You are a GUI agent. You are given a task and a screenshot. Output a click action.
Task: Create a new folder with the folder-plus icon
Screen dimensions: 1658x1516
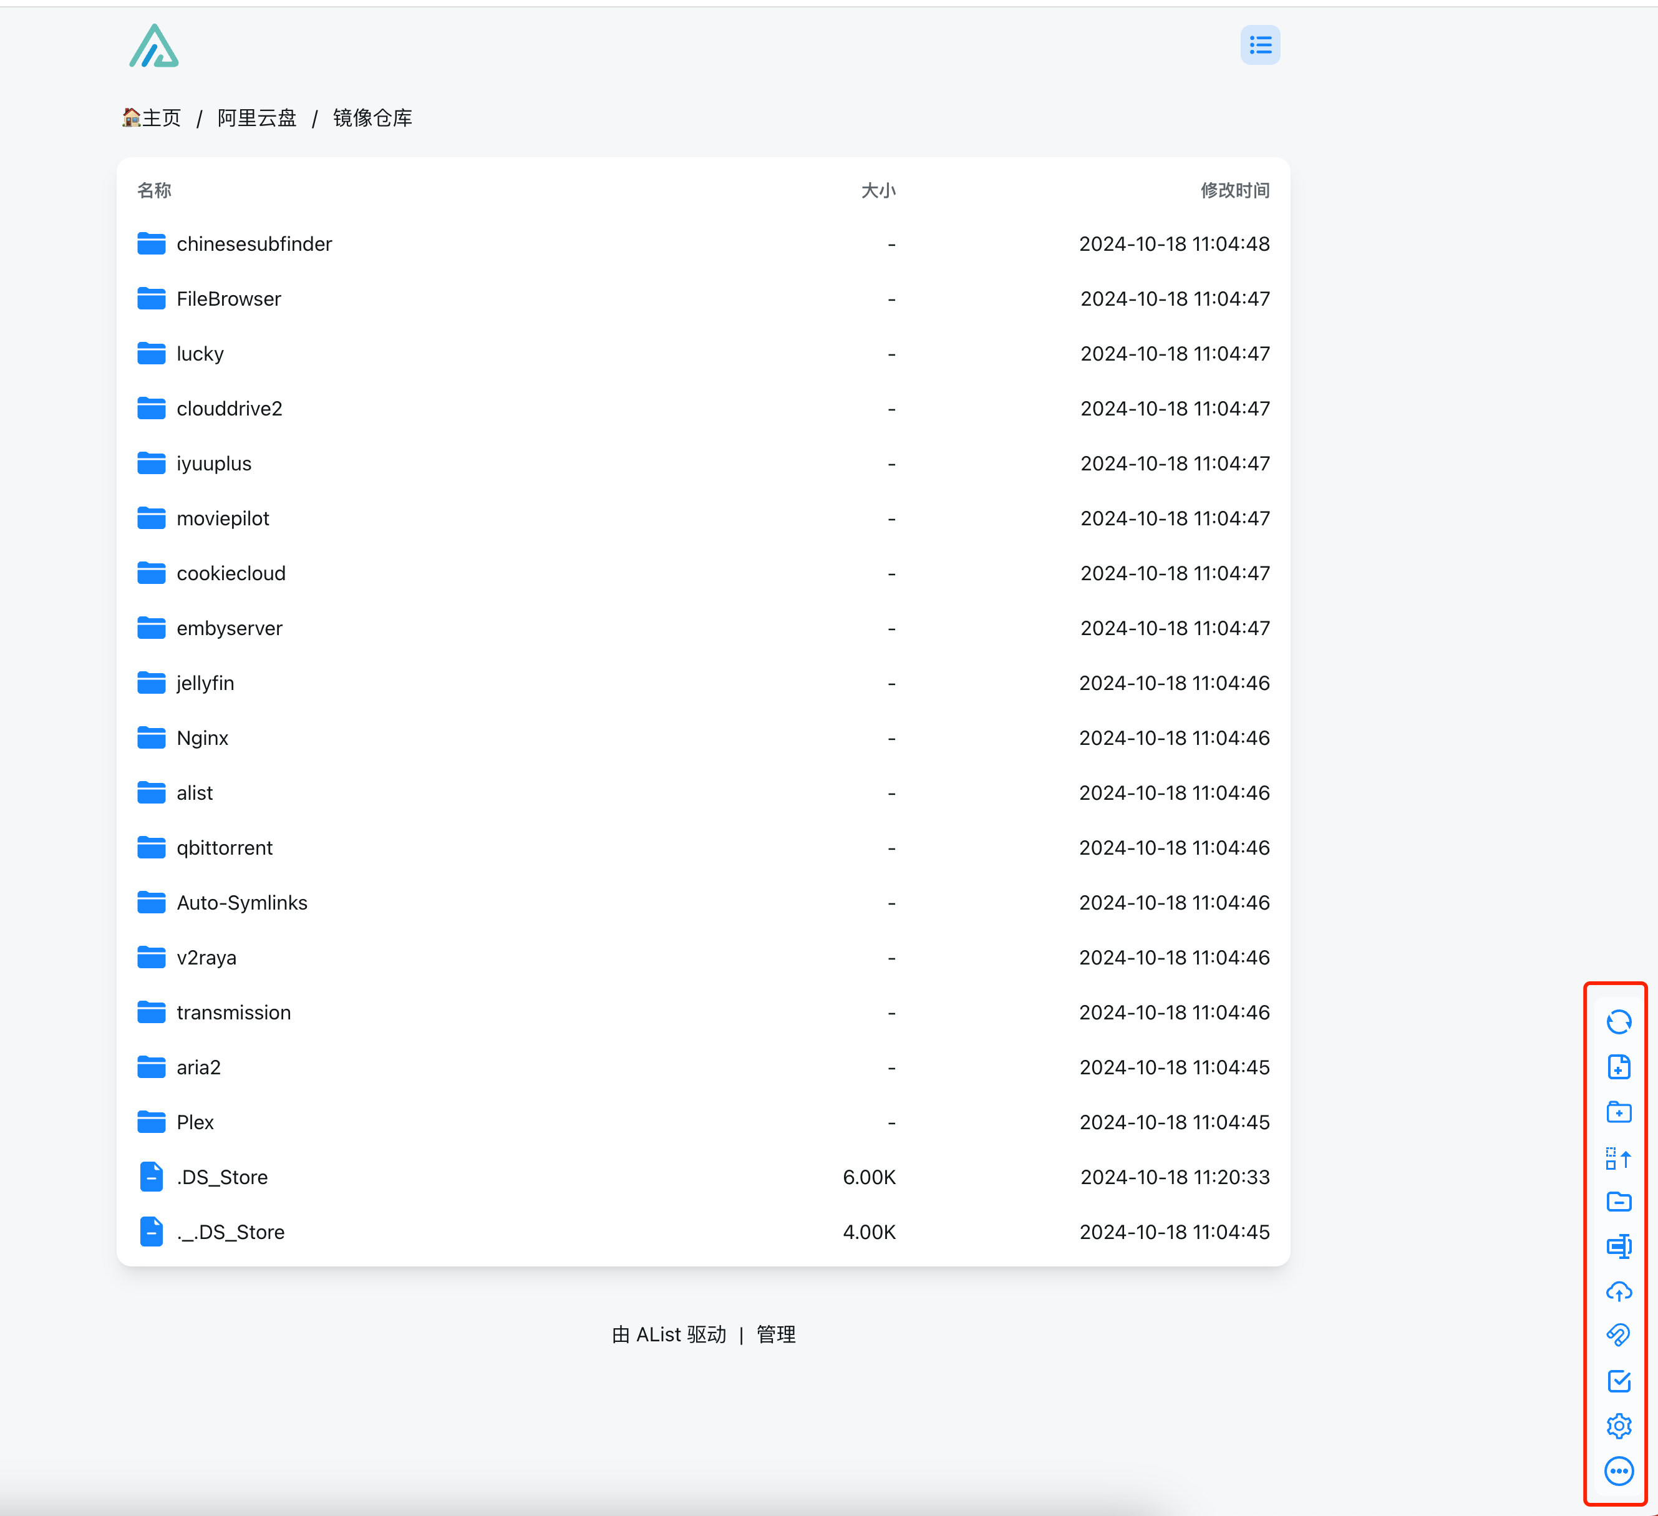point(1619,1112)
